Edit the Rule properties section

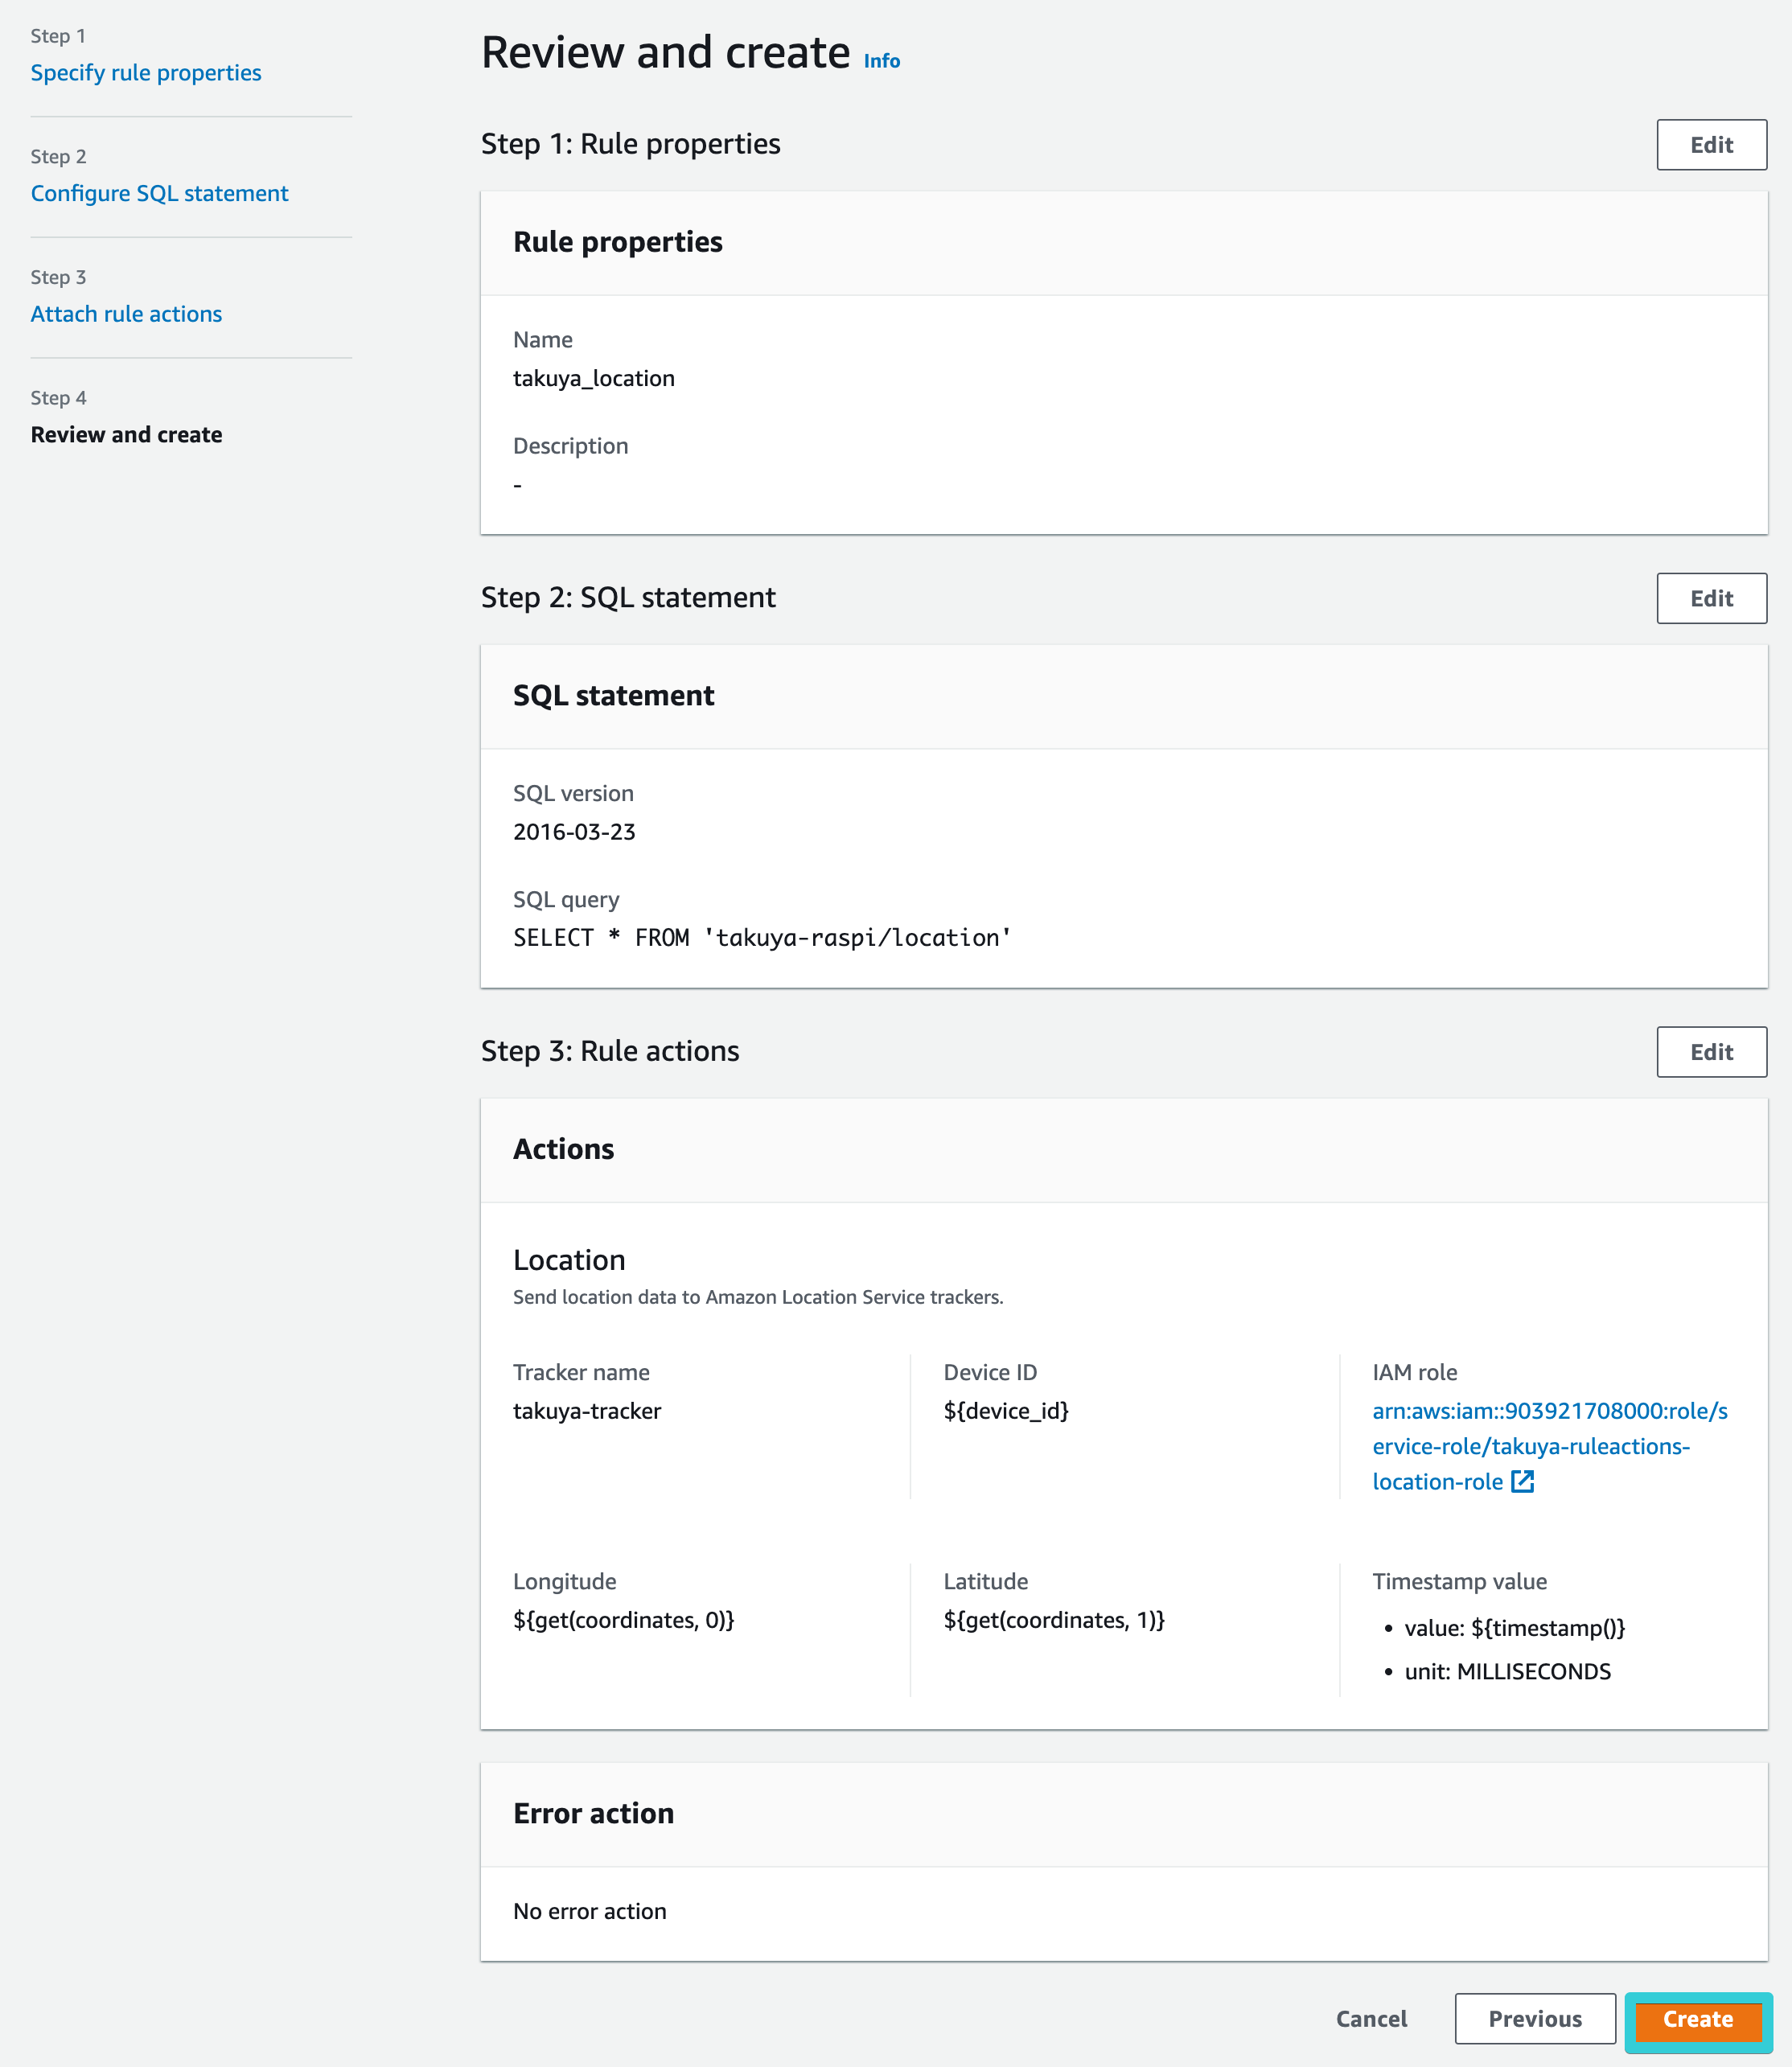(x=1711, y=144)
